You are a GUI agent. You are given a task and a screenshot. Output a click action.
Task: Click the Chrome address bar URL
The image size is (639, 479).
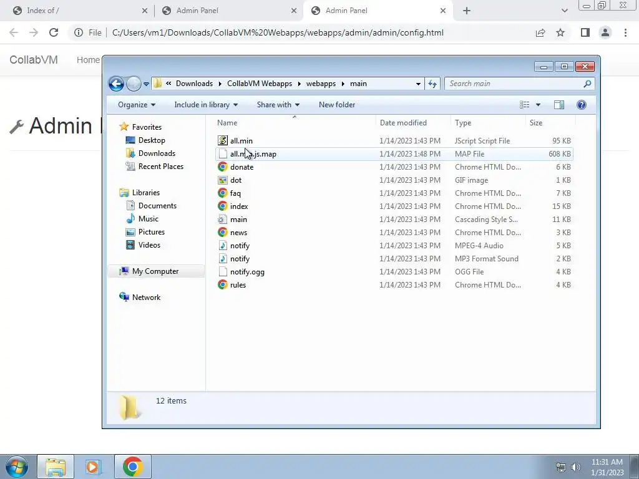coord(278,32)
